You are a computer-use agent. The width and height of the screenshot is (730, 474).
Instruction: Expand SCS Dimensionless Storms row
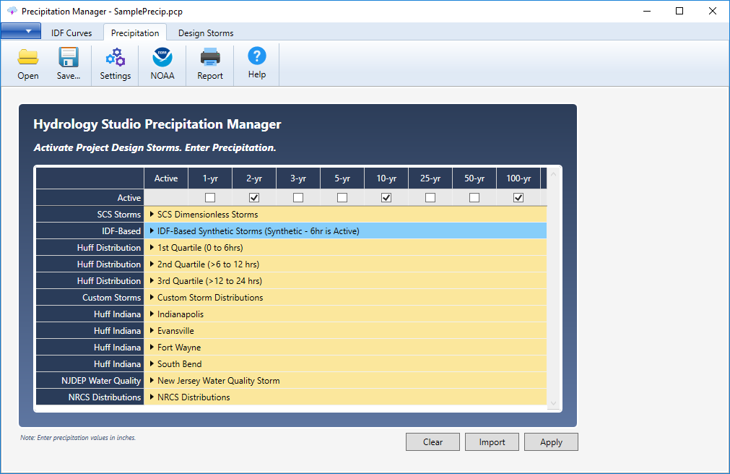click(x=152, y=215)
